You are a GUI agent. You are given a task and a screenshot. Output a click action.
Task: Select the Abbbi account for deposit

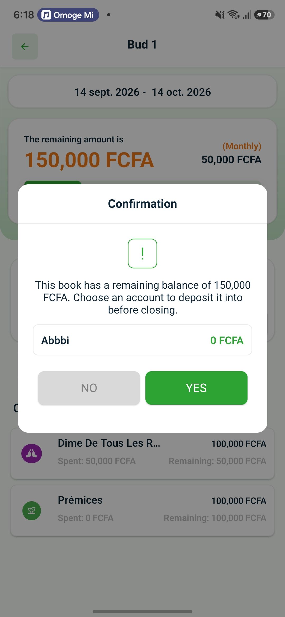[x=142, y=340]
